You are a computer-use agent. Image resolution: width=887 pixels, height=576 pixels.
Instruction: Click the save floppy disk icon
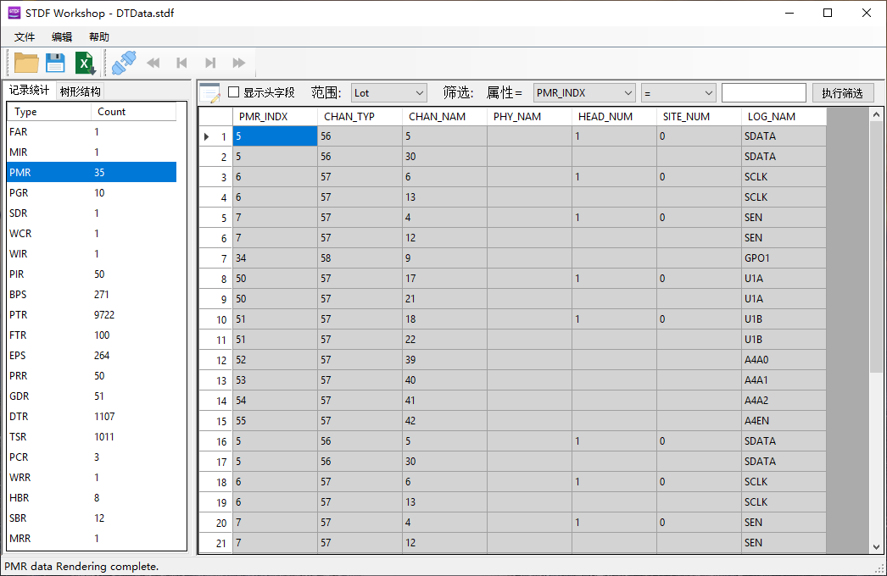pos(55,63)
